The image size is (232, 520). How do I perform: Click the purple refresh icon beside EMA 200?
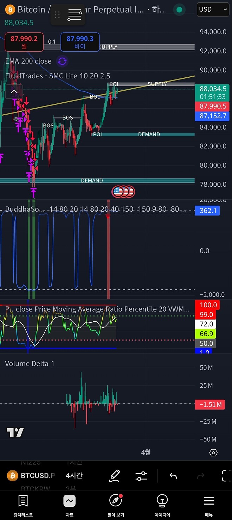[62, 62]
